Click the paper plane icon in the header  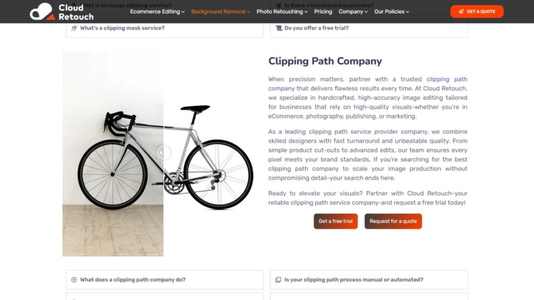tap(461, 11)
